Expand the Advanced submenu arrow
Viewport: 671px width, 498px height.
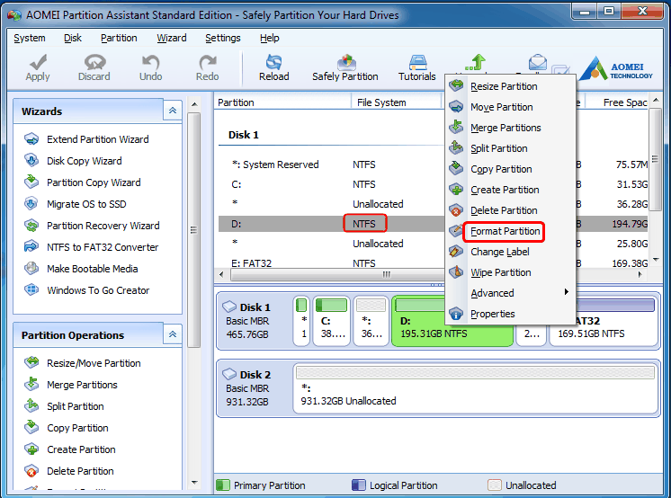(x=566, y=292)
